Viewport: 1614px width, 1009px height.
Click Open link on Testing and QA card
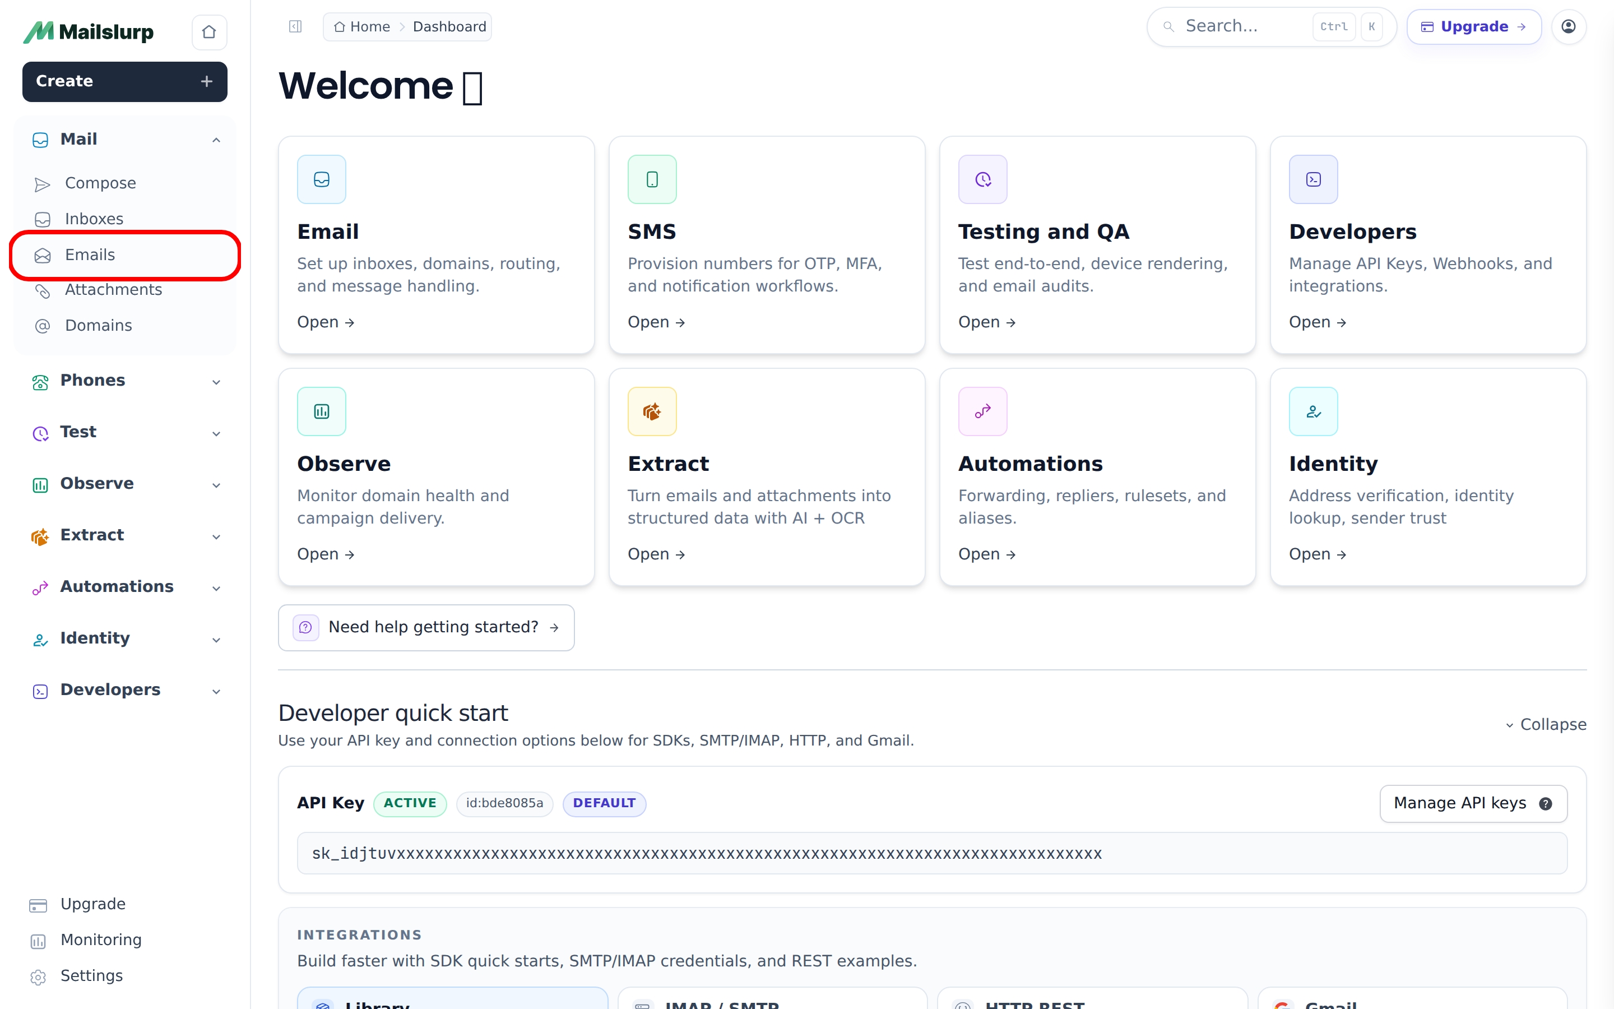(x=987, y=322)
